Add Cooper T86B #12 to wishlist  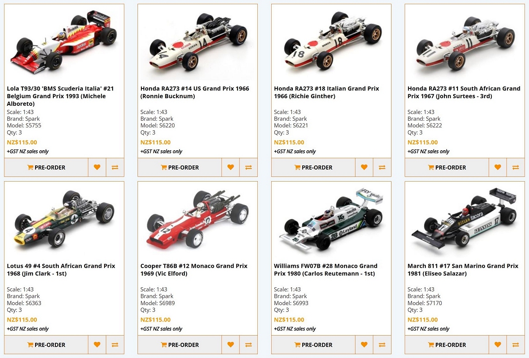pos(231,344)
